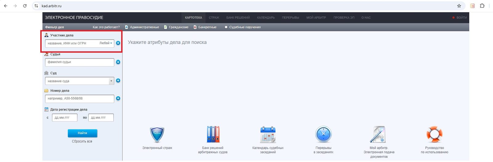Filter by Банкротные cases
493x162 pixels.
205,27
